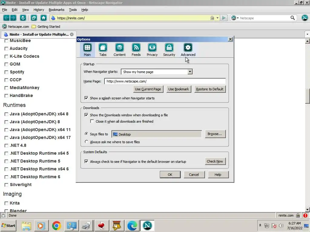Check the Audacity checkbox on Ninite page
Screen dimensions: 310x232
(6, 49)
